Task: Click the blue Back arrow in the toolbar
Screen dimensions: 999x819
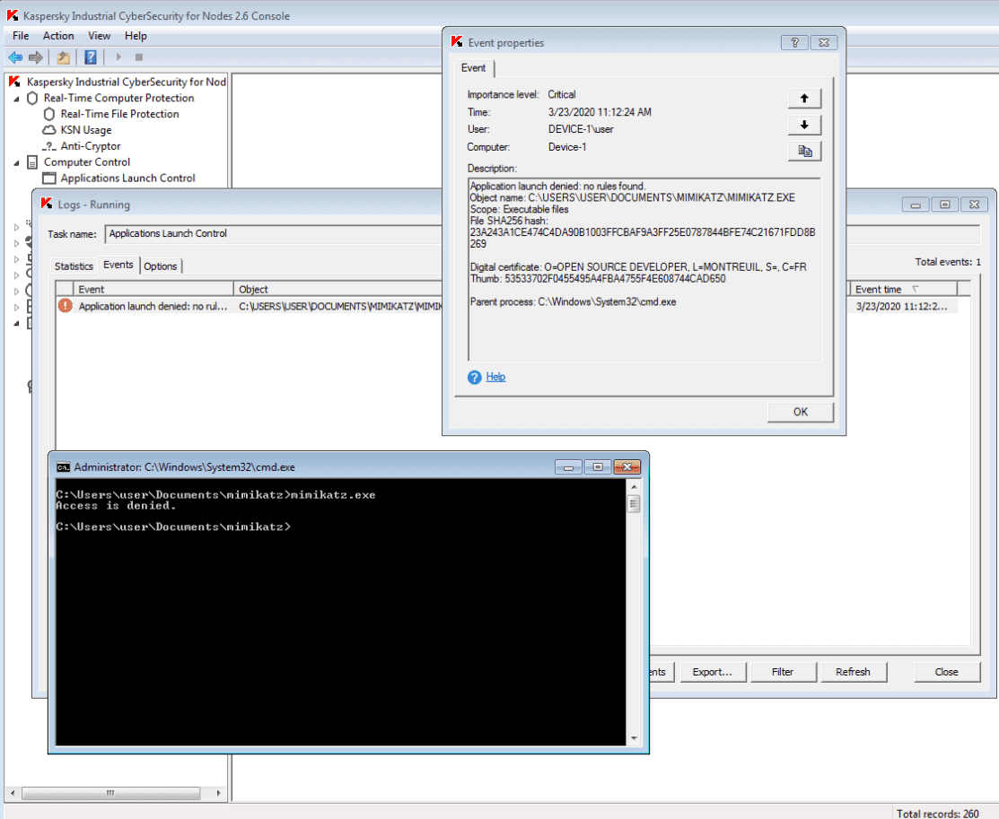Action: [x=15, y=57]
